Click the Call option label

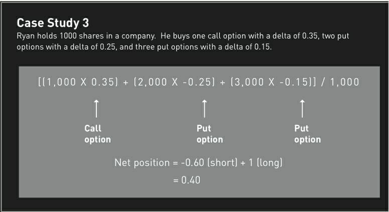pyautogui.click(x=97, y=134)
